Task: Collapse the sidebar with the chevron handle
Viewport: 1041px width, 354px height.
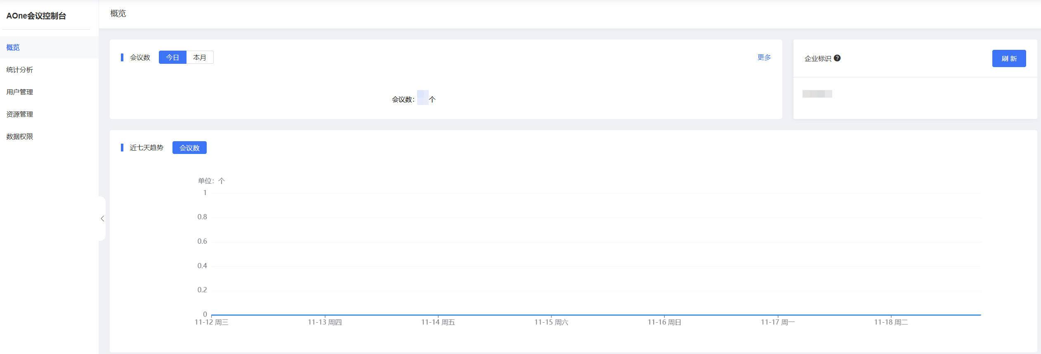Action: (x=102, y=219)
